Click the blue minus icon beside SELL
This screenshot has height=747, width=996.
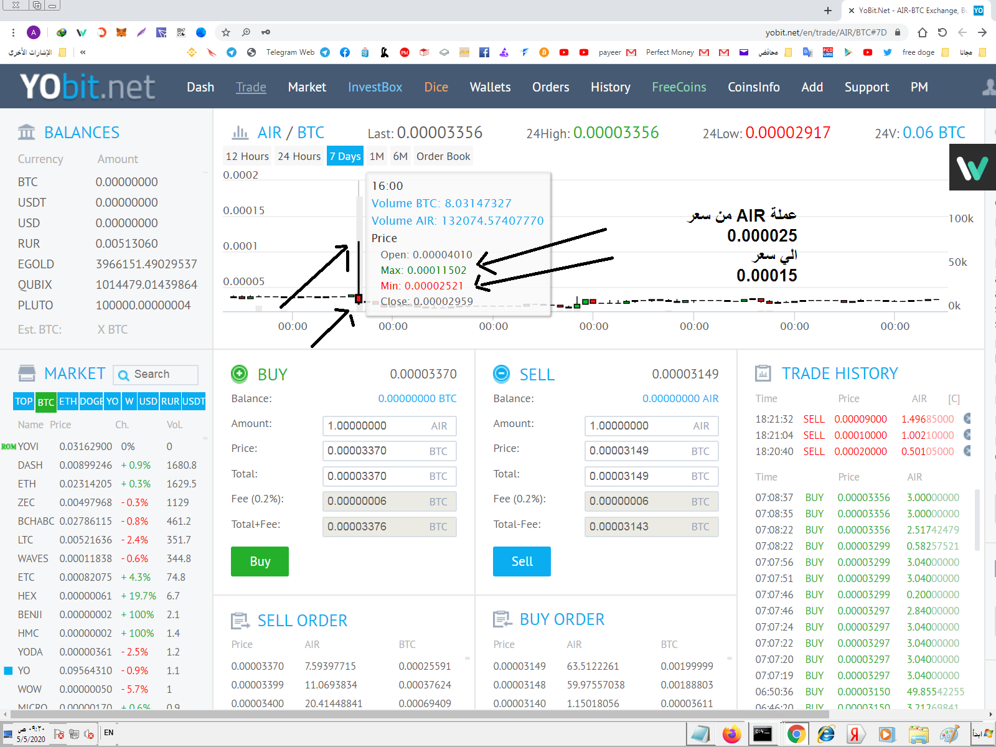(501, 374)
